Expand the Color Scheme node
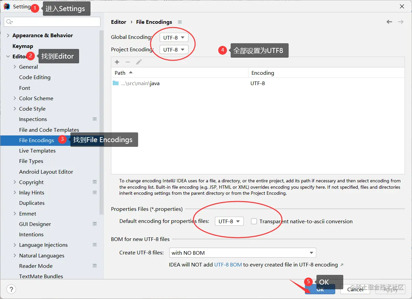 click(x=15, y=98)
